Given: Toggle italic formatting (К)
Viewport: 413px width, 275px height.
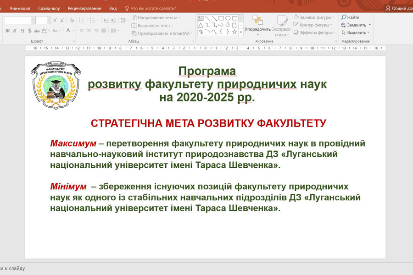Looking at the screenshot, I should pos(15,31).
